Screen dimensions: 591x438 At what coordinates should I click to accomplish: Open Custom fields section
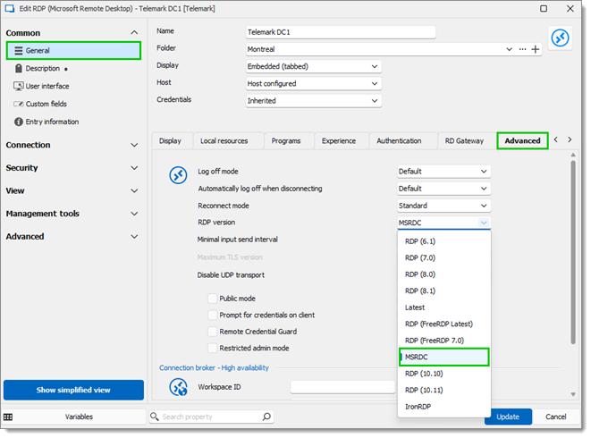[46, 104]
